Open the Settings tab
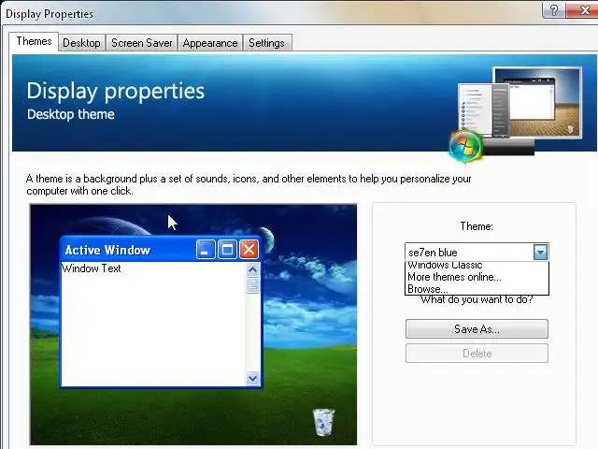Viewport: 598px width, 449px height. [266, 43]
